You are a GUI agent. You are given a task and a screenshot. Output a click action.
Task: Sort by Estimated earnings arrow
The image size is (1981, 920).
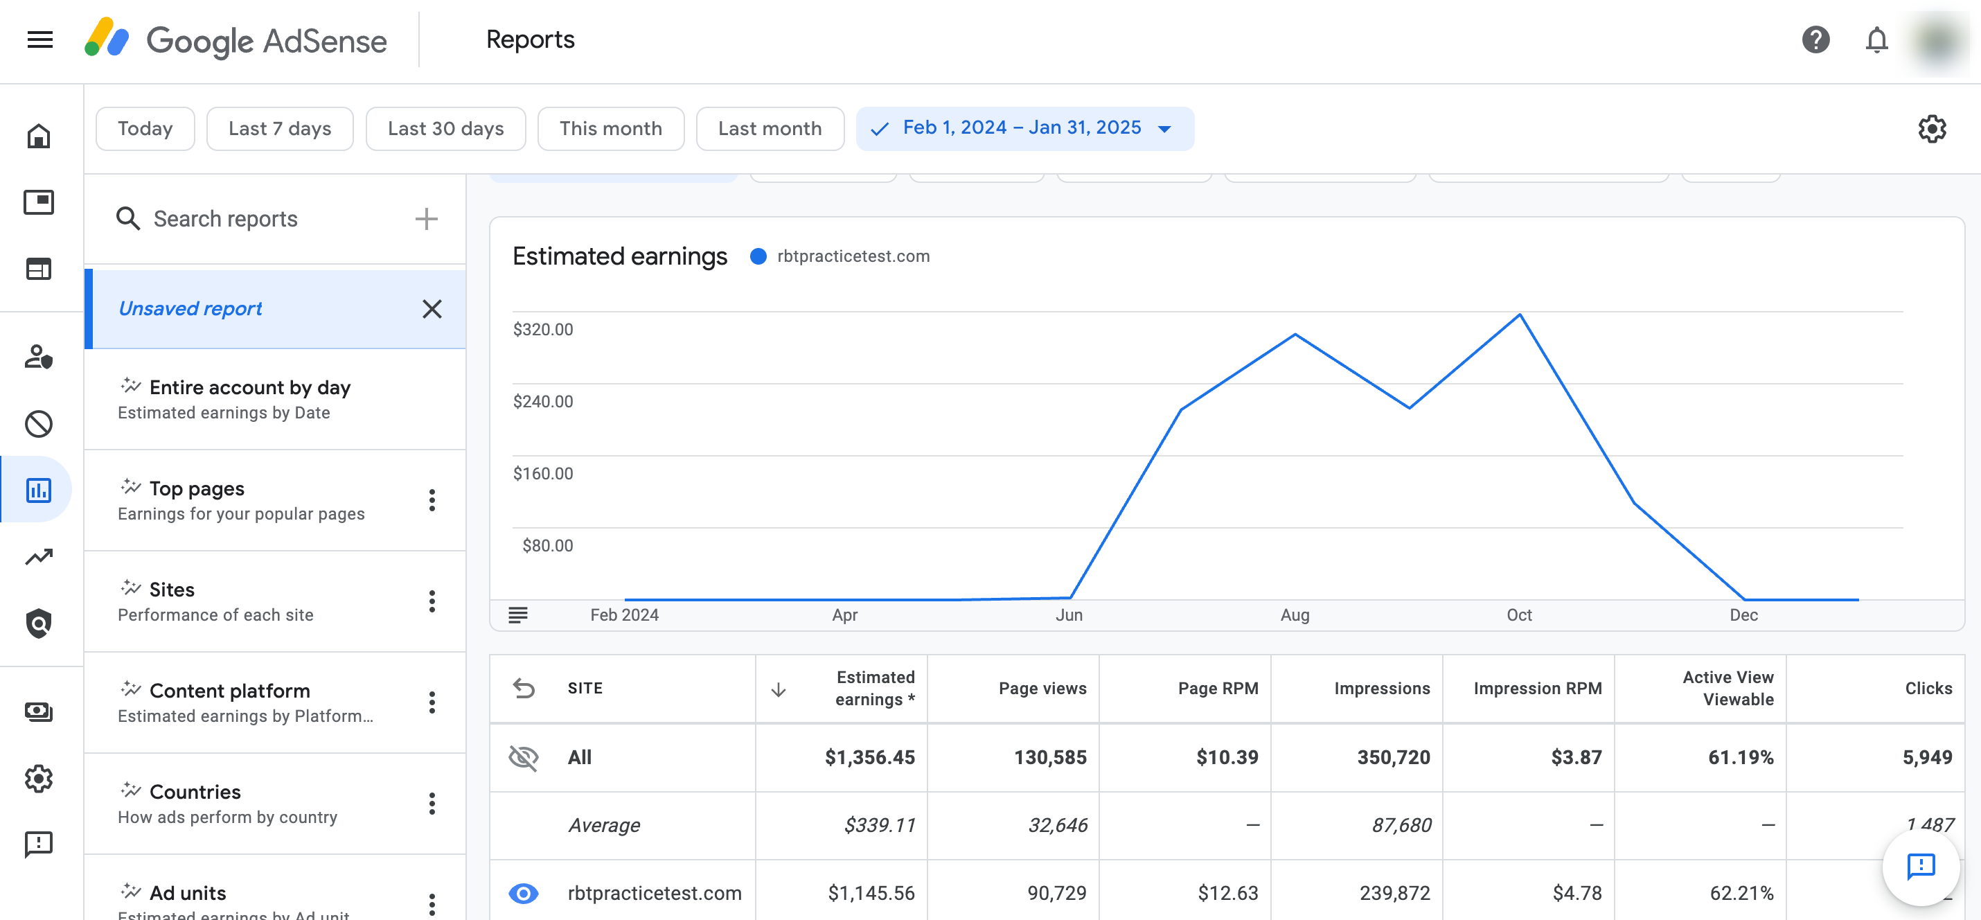[779, 689]
